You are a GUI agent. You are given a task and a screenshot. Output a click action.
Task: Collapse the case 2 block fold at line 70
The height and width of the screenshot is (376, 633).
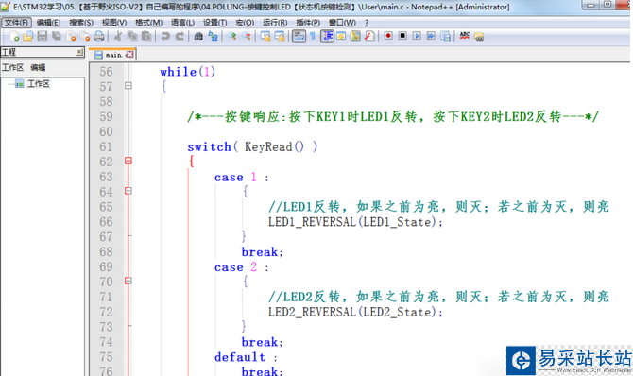point(128,281)
